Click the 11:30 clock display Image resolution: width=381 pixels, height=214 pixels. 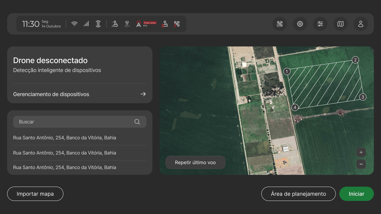coord(31,24)
